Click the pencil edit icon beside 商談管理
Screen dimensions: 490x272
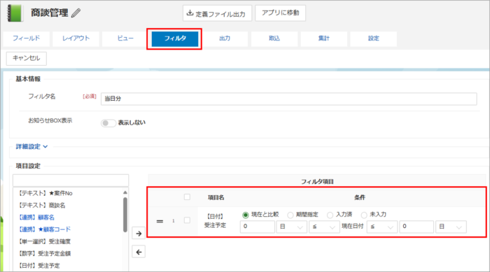[x=76, y=13]
